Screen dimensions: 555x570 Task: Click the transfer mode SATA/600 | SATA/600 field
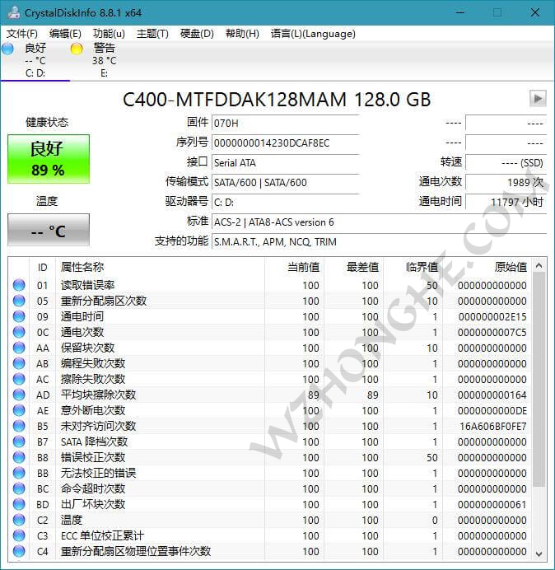tap(285, 182)
